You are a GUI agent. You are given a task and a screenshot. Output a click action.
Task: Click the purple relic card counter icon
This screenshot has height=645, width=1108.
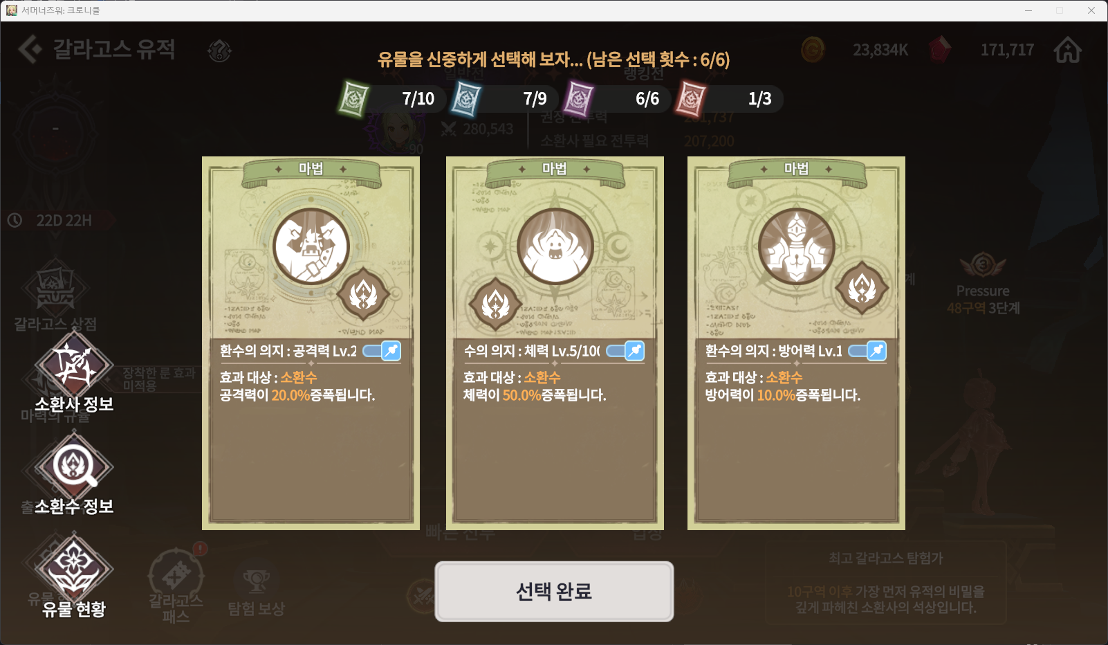click(x=579, y=99)
